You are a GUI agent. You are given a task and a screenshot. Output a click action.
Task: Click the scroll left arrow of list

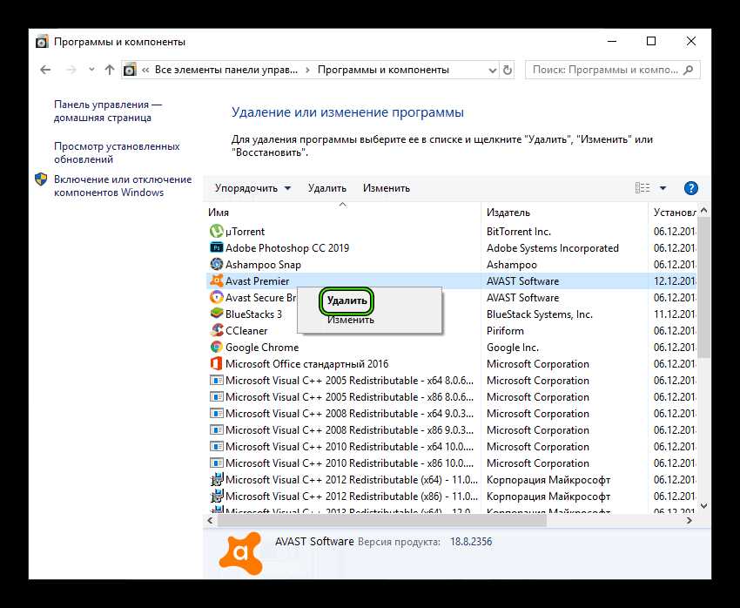pyautogui.click(x=211, y=521)
